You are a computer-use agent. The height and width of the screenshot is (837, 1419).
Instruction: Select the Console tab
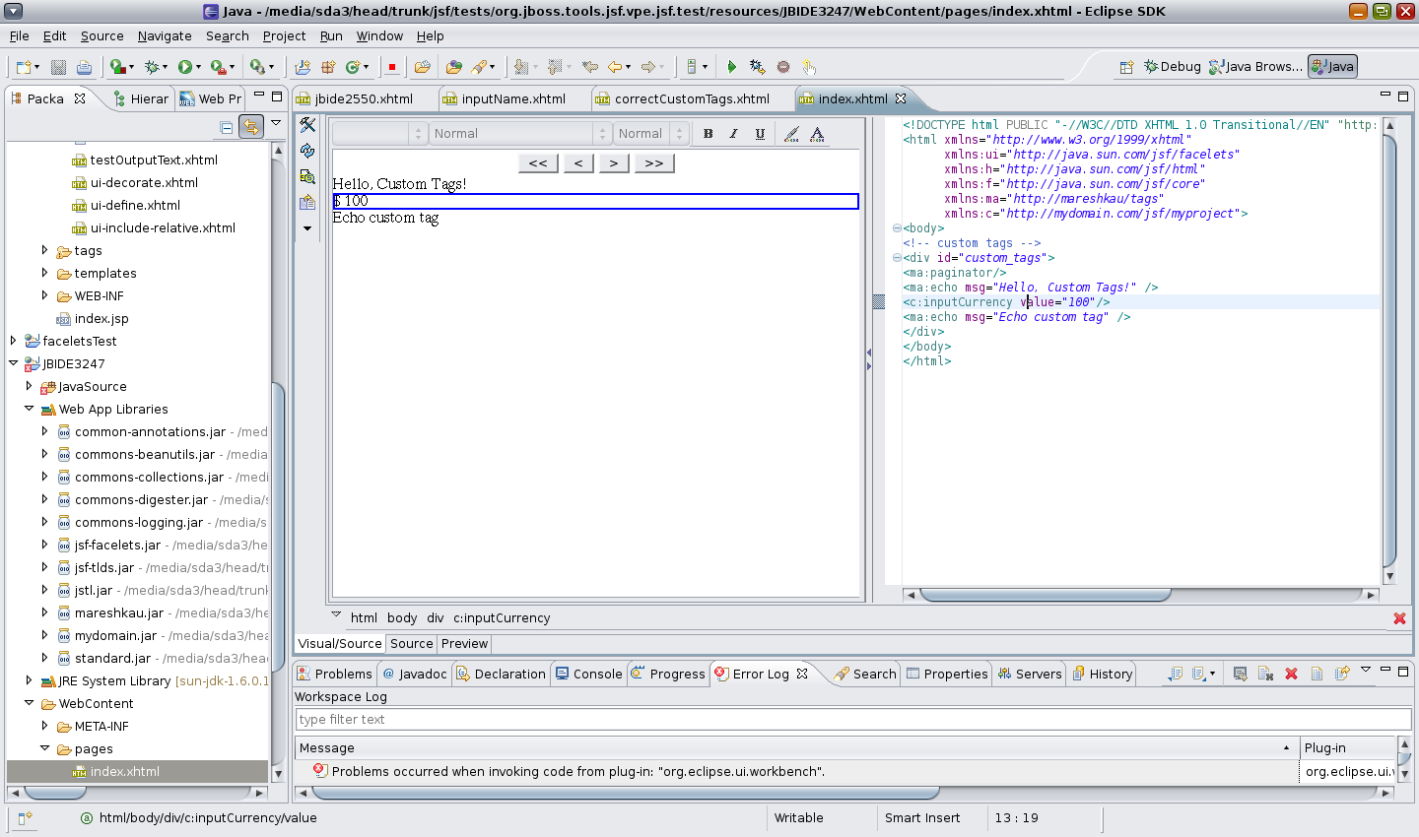tap(589, 674)
